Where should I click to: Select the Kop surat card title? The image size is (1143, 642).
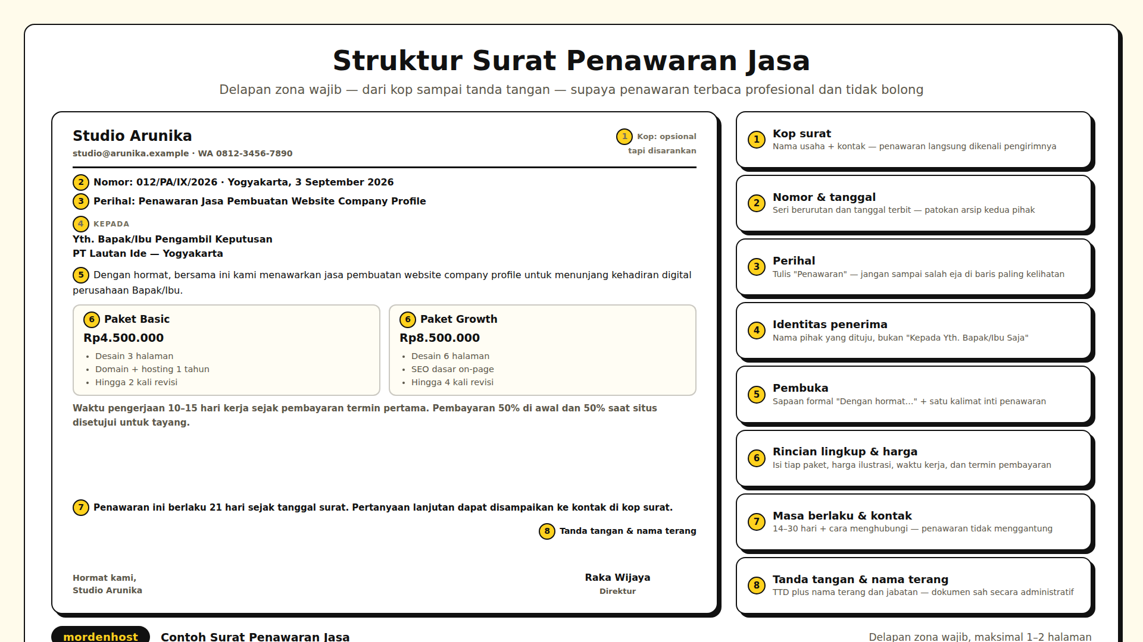click(801, 134)
